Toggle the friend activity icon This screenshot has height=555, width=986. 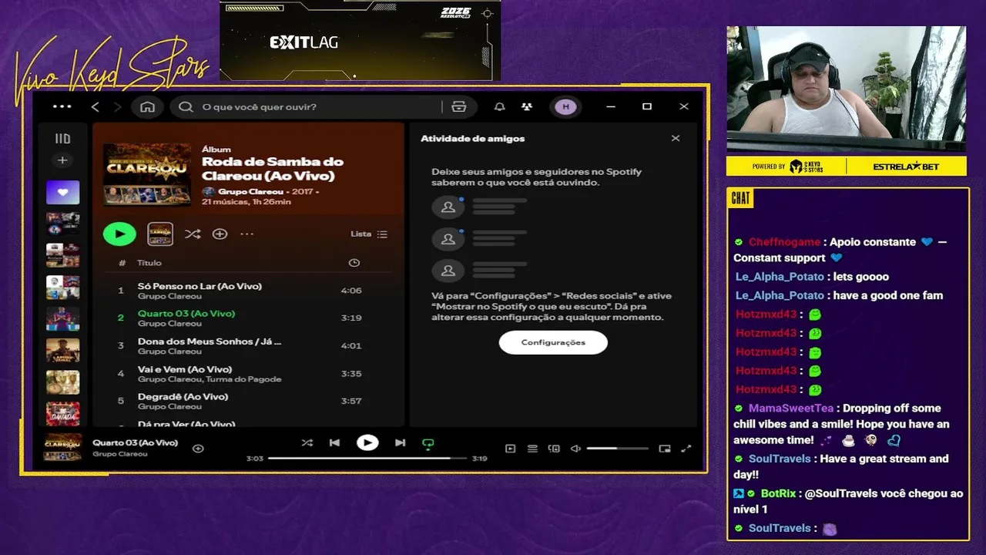(x=527, y=107)
